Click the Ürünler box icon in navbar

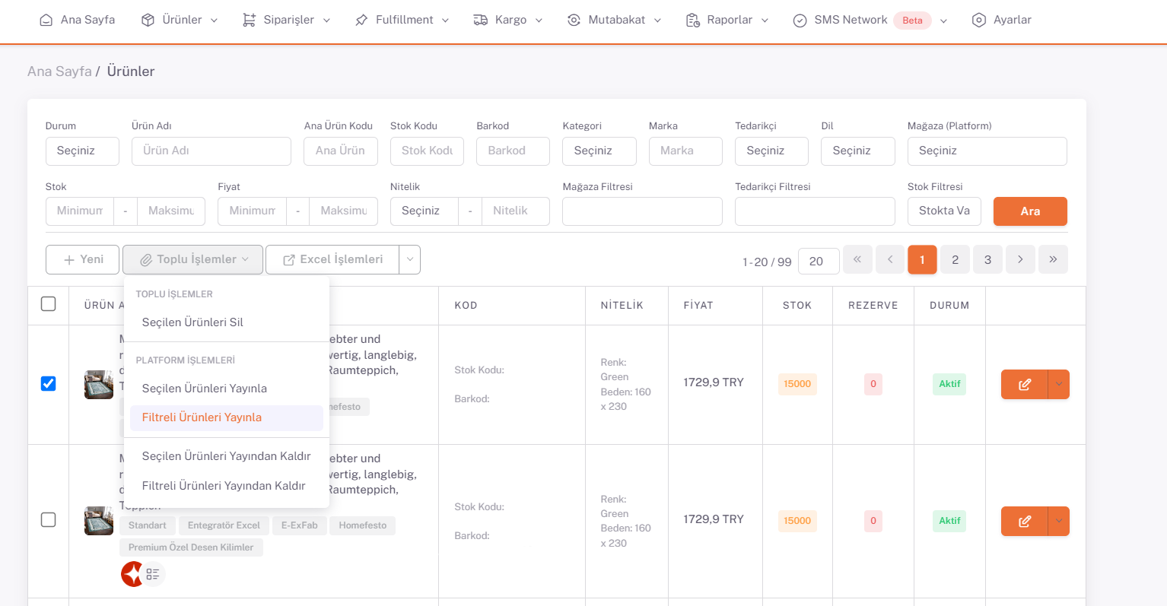coord(148,21)
